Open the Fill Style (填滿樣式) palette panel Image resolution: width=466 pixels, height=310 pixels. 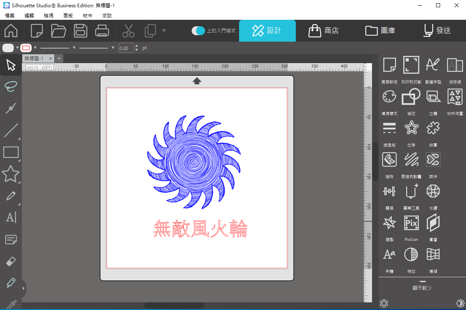[x=389, y=97]
